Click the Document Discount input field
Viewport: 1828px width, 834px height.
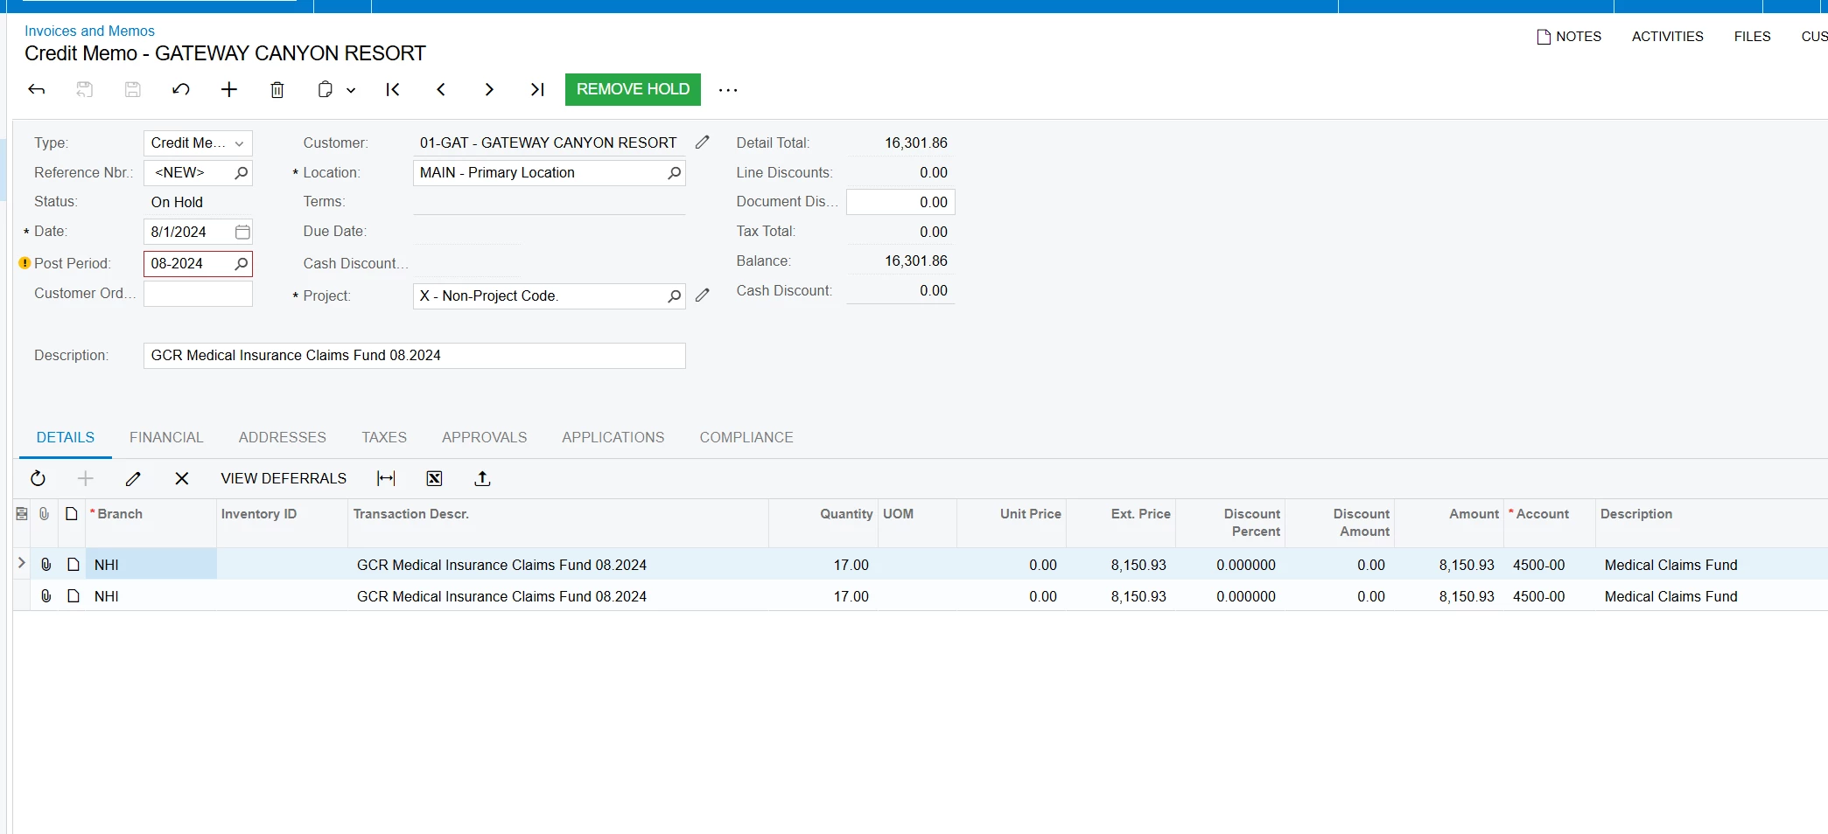[x=900, y=202]
